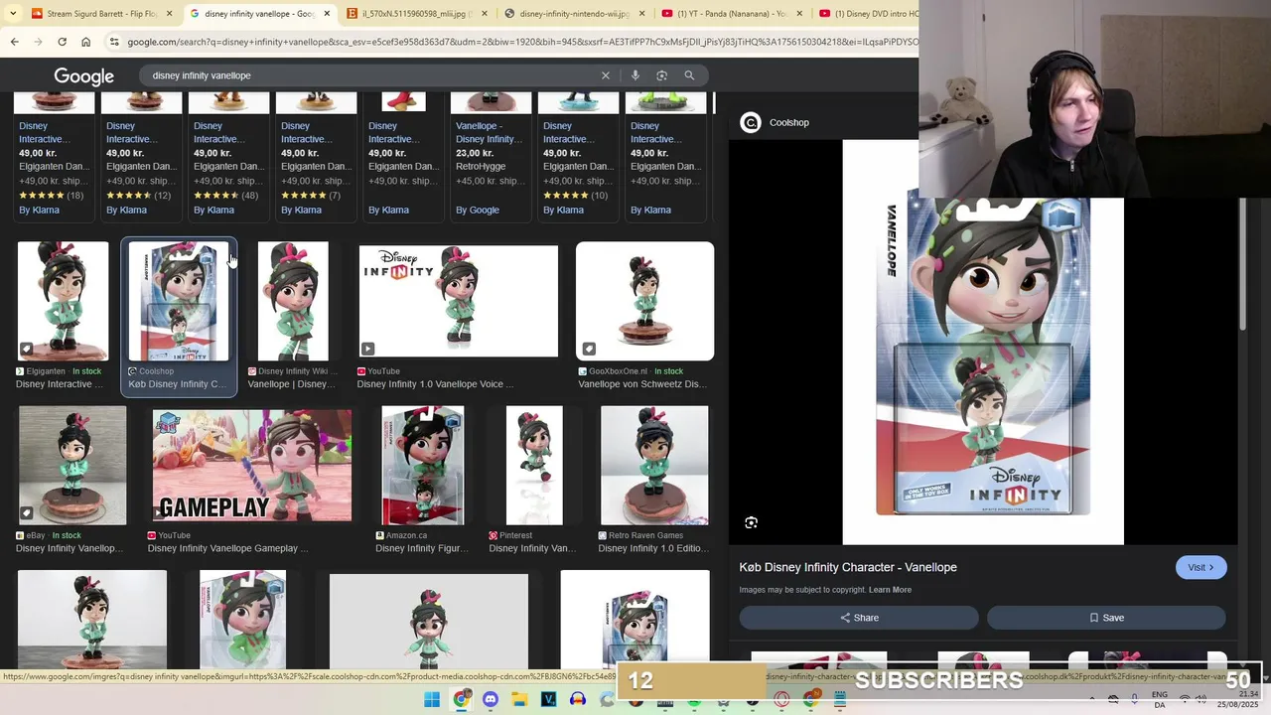Open Discord from the taskbar
The width and height of the screenshot is (1271, 715).
[490, 700]
